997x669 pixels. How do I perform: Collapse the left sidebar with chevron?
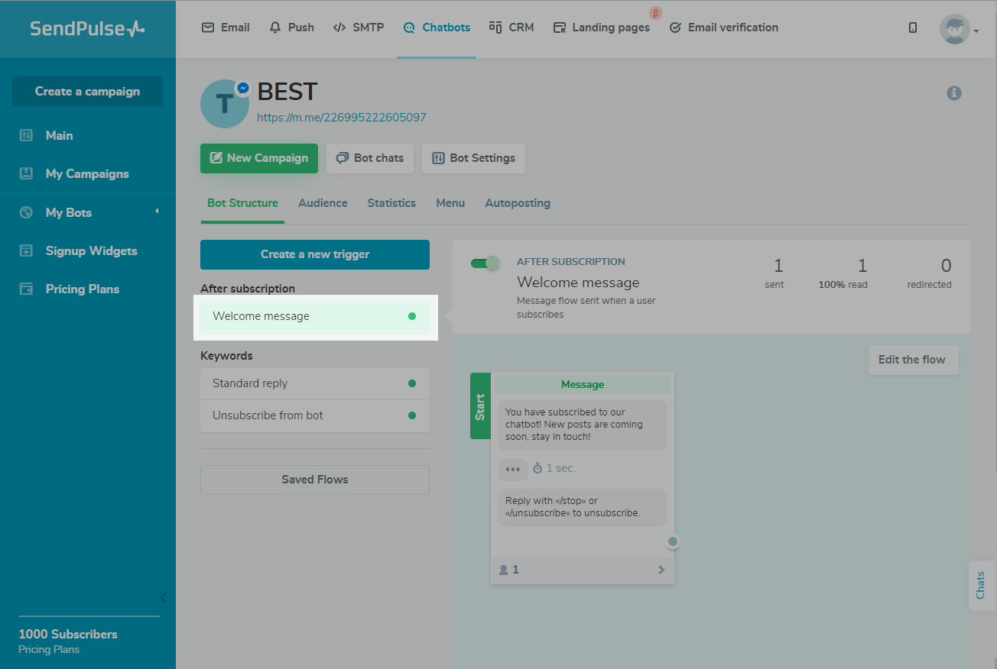163,597
